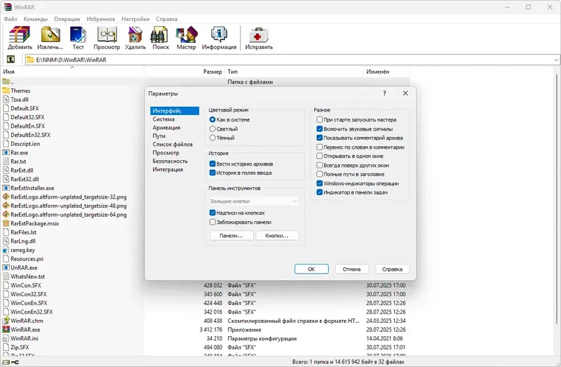Open the Избранное menu

point(100,19)
